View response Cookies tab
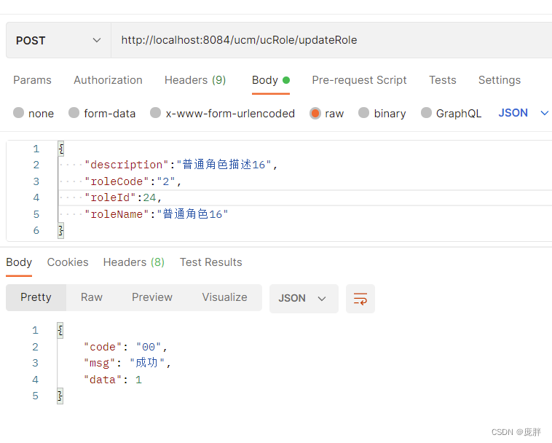This screenshot has width=552, height=443. [68, 262]
